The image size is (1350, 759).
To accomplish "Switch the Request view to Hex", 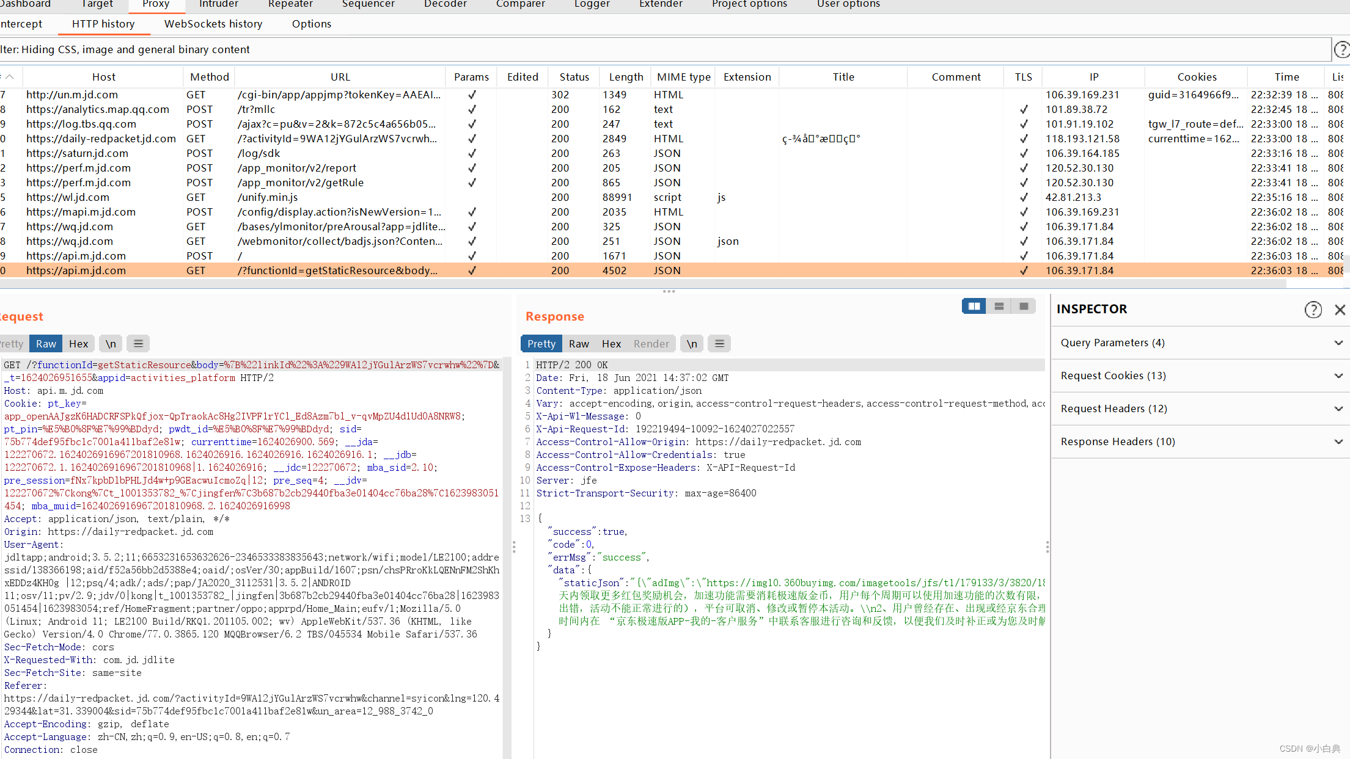I will coord(78,343).
